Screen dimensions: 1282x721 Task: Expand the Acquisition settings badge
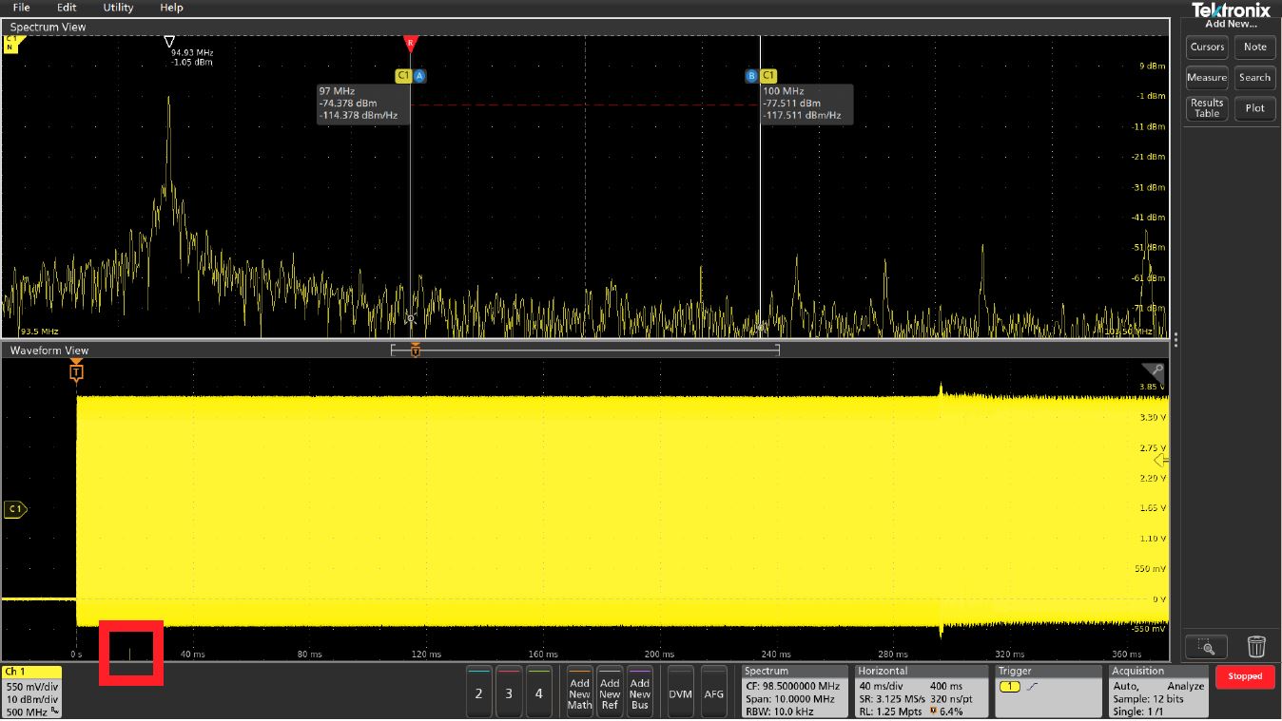tap(1157, 692)
